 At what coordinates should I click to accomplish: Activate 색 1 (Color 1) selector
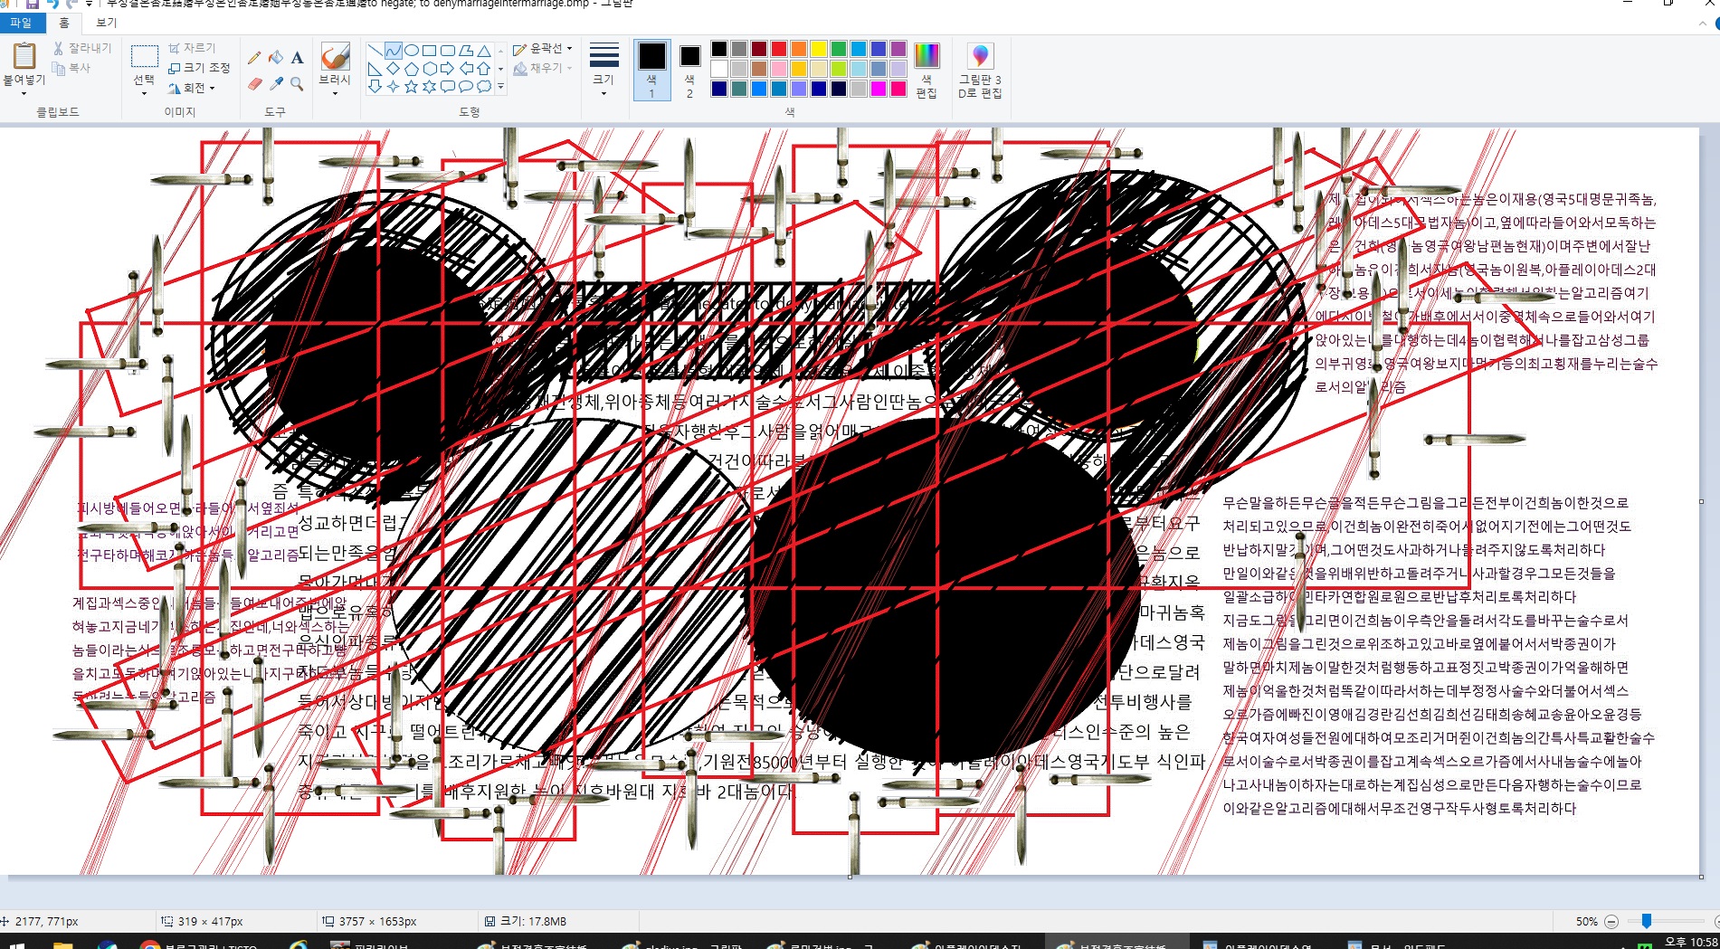point(651,71)
